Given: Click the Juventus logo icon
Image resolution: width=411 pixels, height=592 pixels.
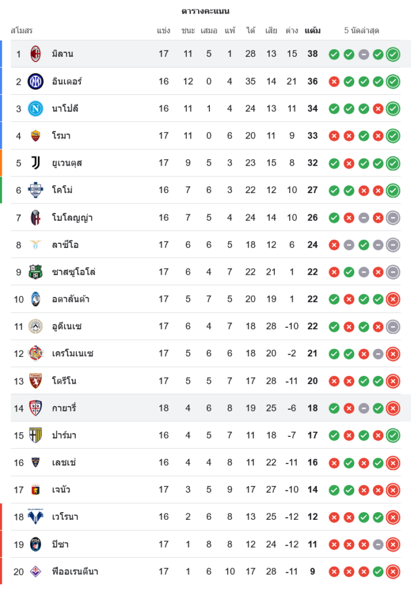Looking at the screenshot, I should (x=35, y=163).
